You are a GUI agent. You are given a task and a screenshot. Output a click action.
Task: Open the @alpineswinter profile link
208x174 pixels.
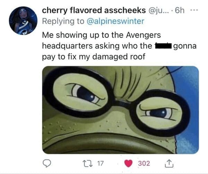coord(115,21)
